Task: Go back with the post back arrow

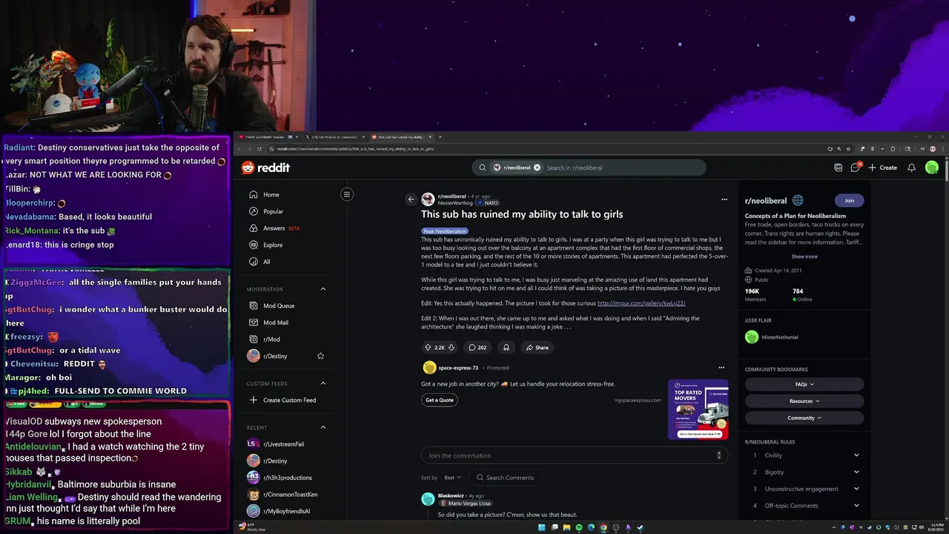Action: (x=411, y=199)
